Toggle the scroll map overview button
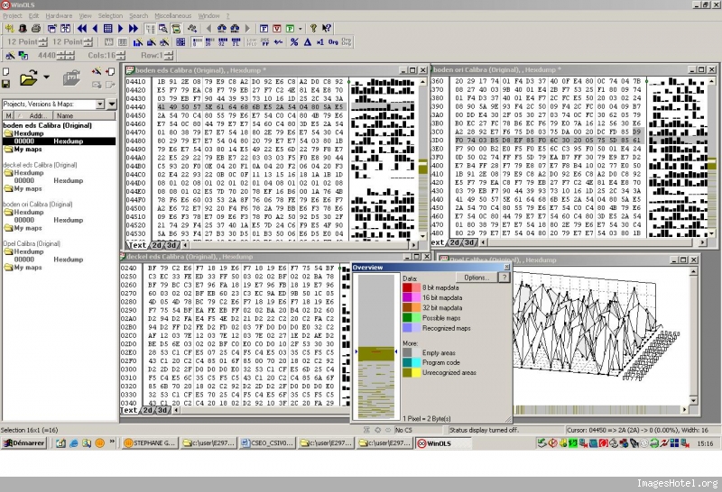The width and height of the screenshot is (722, 492). 176,29
